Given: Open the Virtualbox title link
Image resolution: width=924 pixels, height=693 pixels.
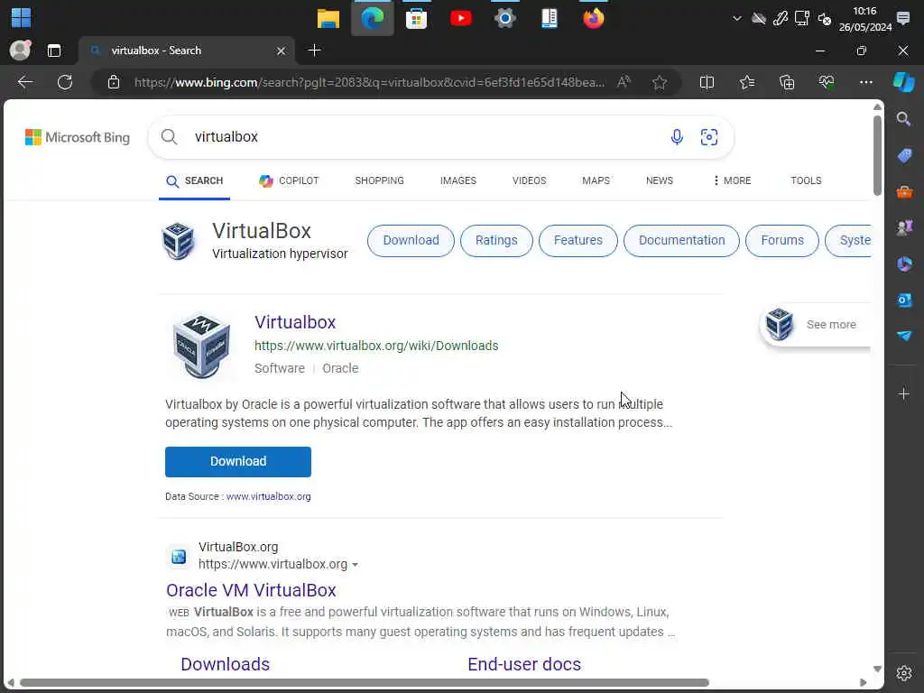Looking at the screenshot, I should click(x=295, y=322).
